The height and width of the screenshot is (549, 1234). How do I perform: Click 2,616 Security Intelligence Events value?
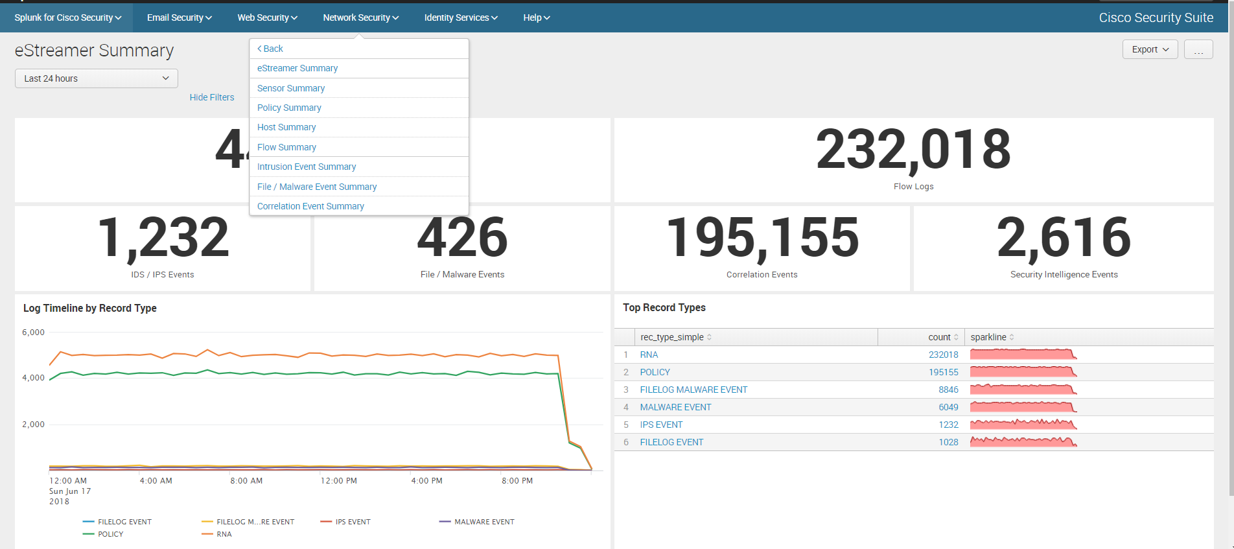(x=1064, y=238)
